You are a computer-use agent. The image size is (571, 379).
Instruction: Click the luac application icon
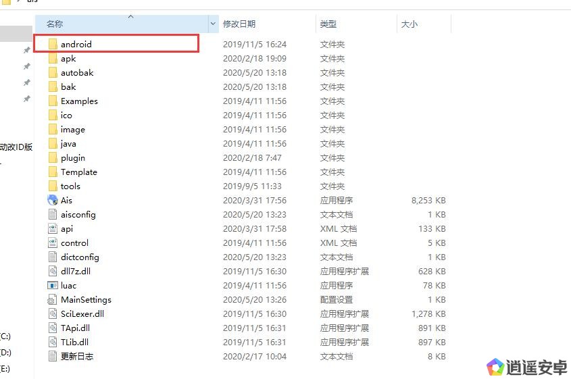pyautogui.click(x=53, y=285)
